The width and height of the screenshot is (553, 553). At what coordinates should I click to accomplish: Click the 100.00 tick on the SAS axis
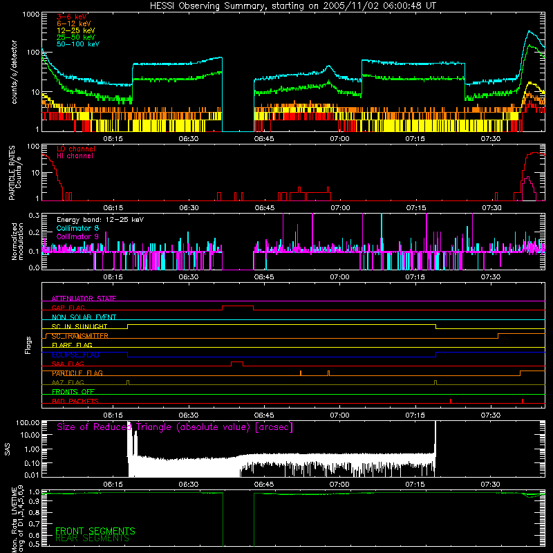point(28,422)
